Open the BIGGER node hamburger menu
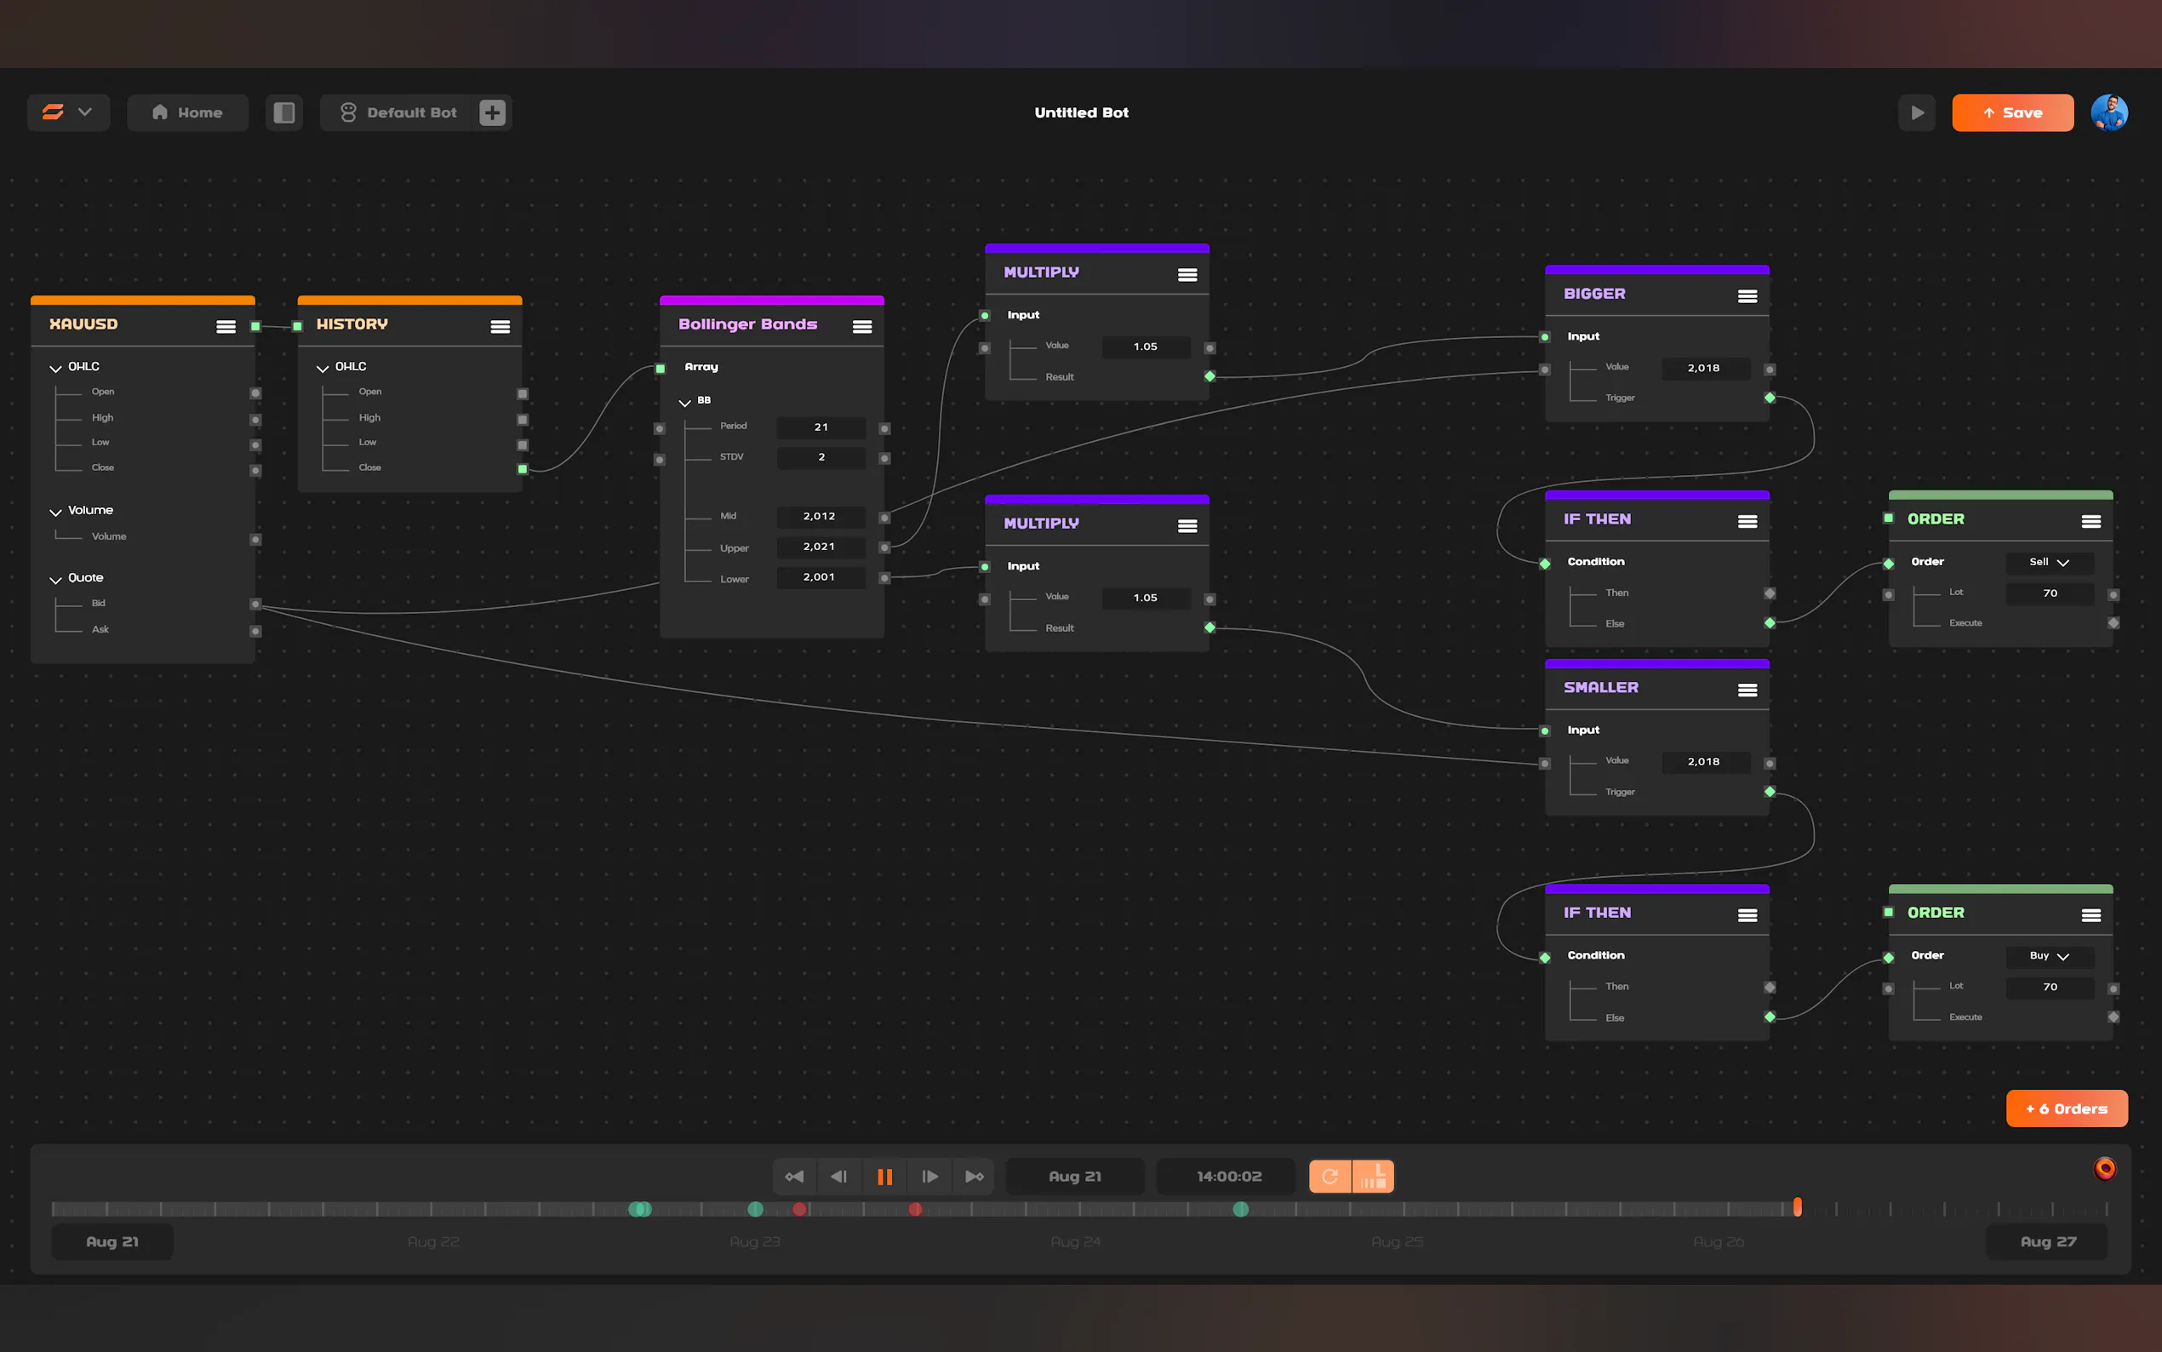 (1747, 296)
